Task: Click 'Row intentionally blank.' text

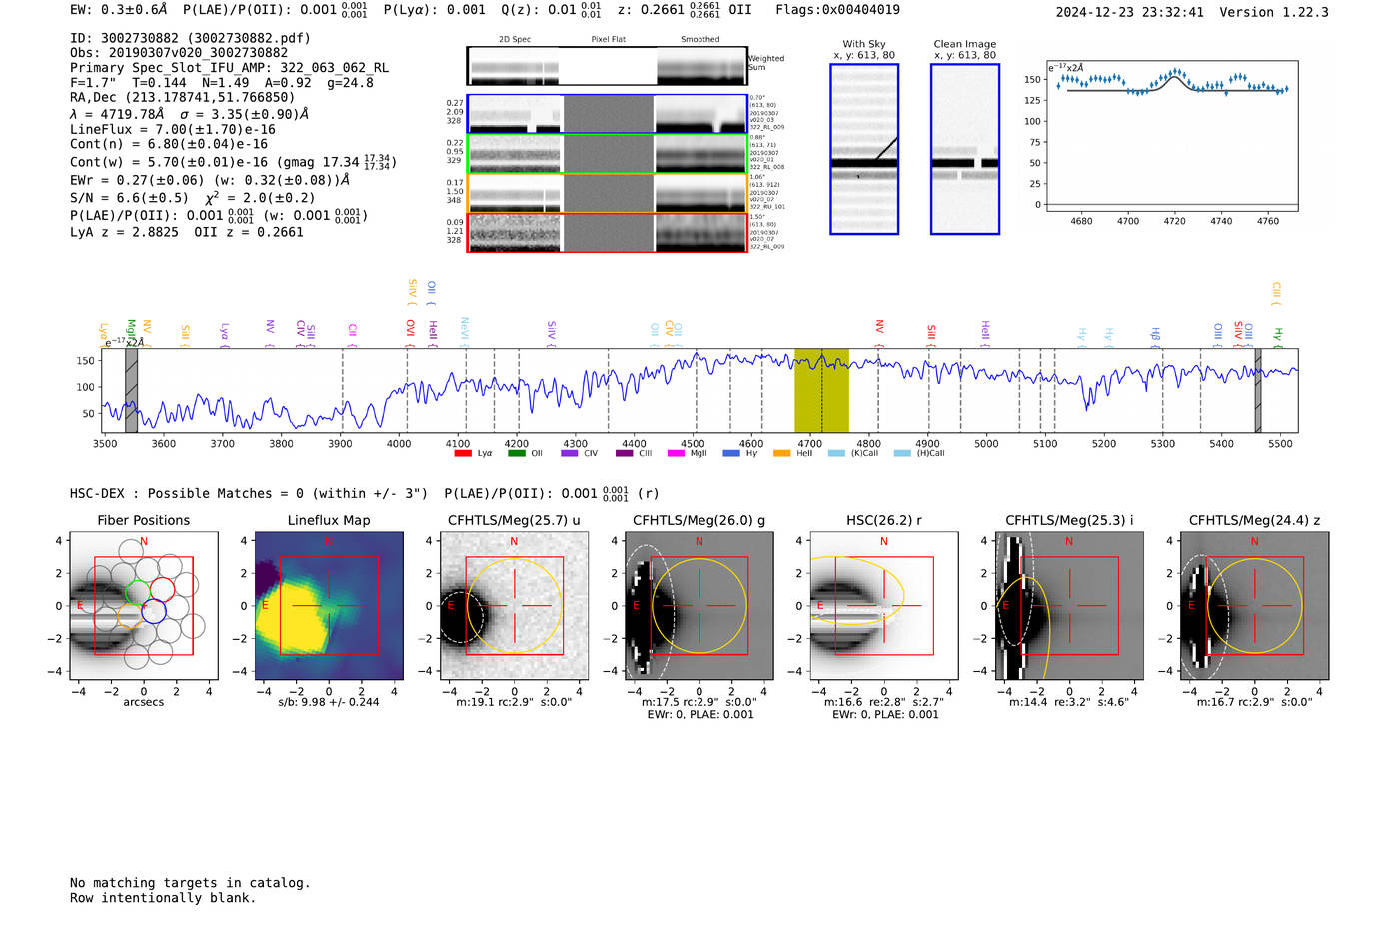Action: 163,898
